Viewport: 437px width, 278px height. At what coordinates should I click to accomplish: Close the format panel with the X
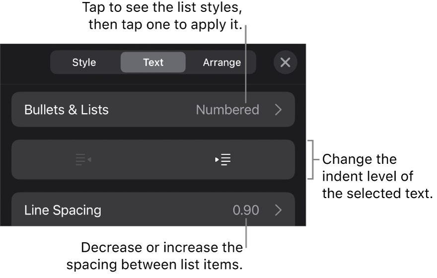point(285,63)
